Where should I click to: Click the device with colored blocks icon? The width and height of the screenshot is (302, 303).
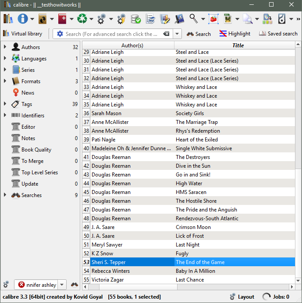[267, 19]
